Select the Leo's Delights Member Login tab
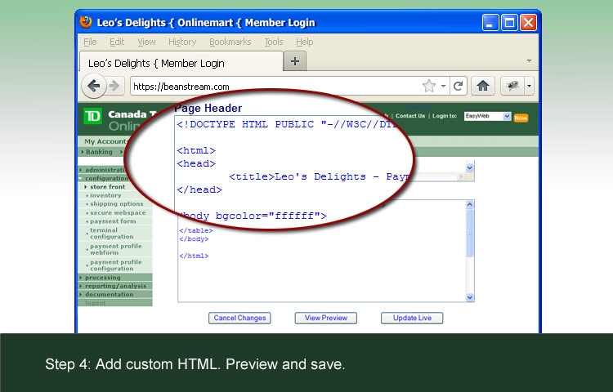 (181, 62)
